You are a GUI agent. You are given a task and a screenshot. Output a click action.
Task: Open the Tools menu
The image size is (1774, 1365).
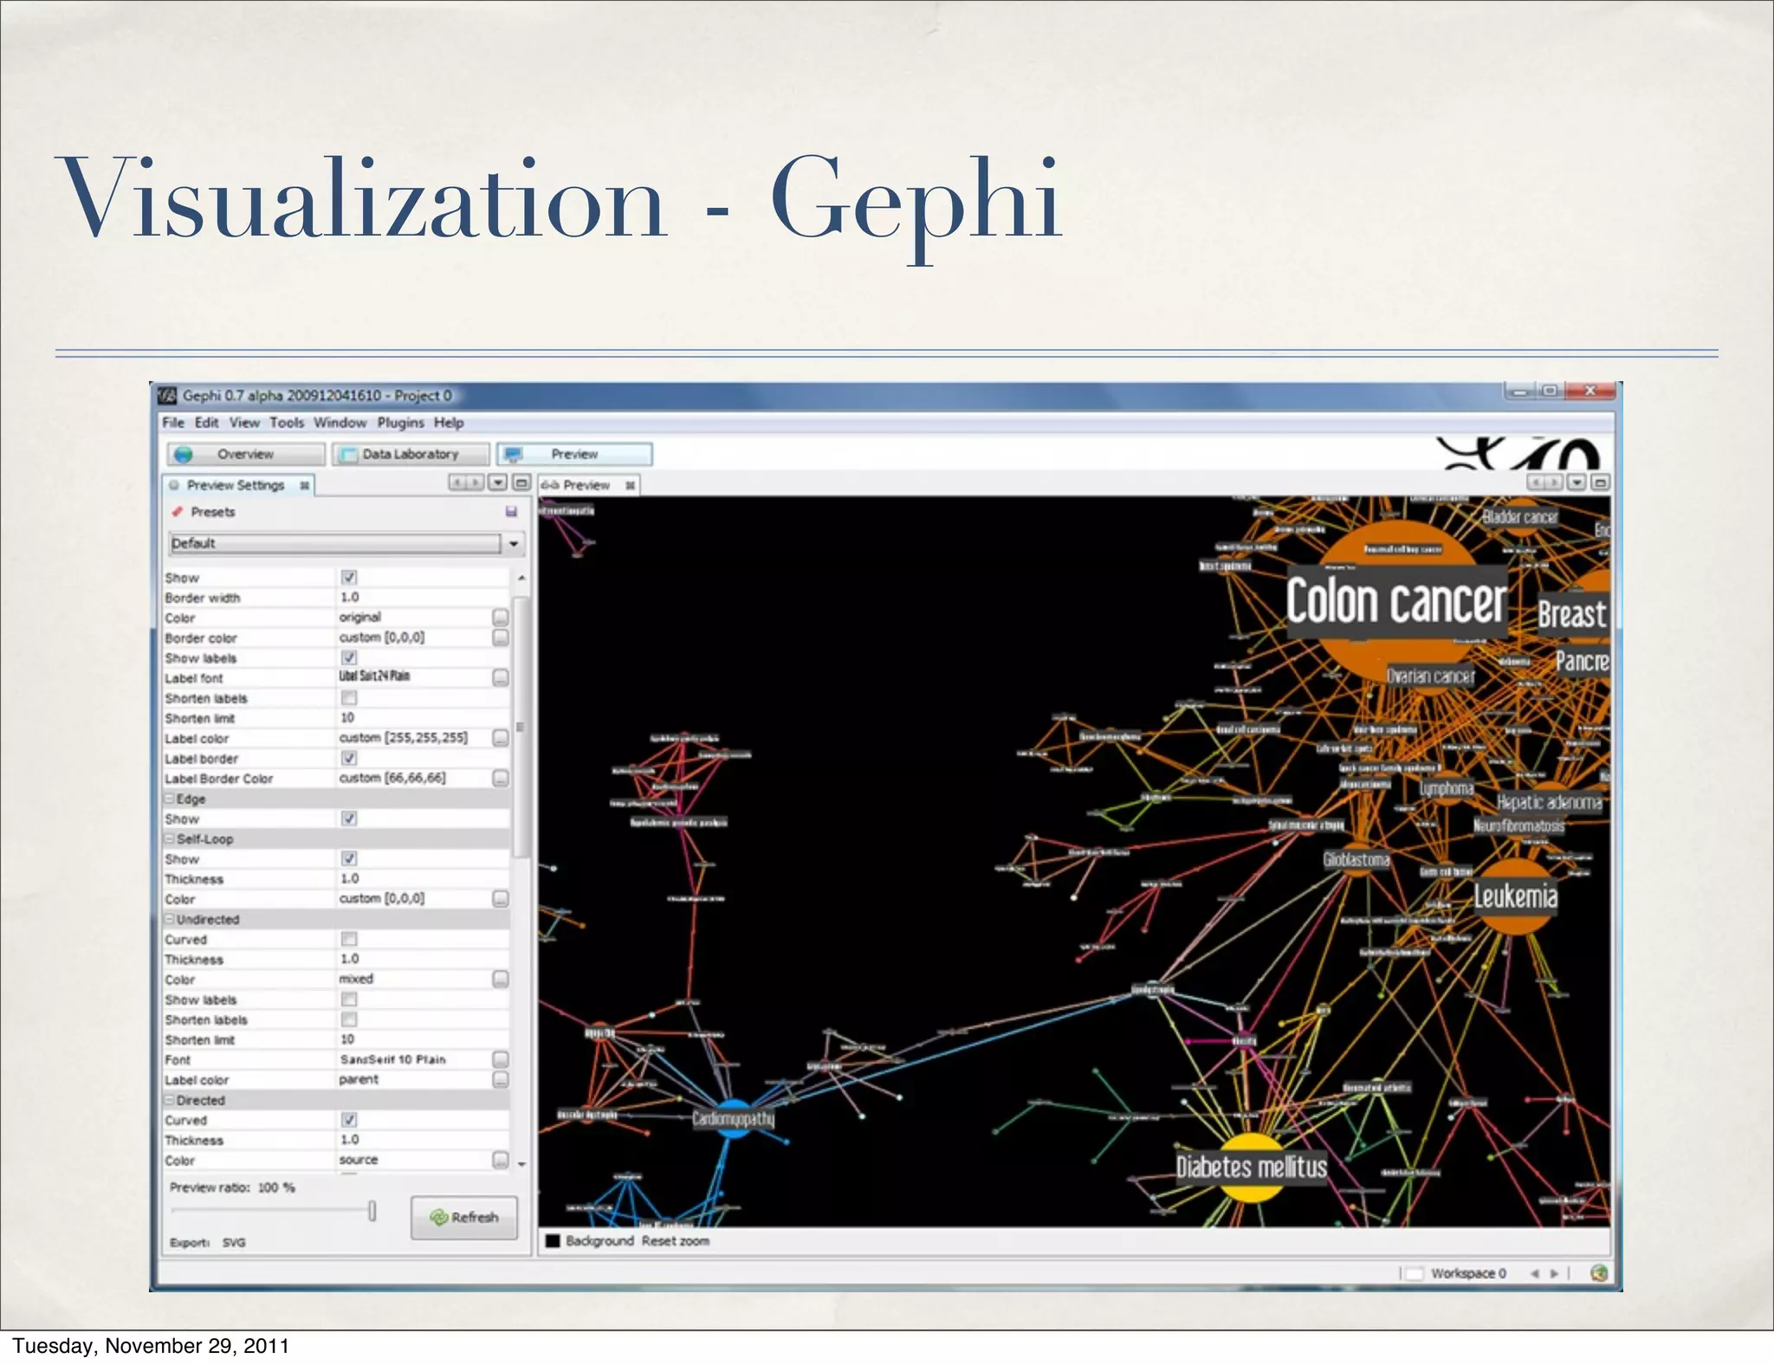pos(286,423)
